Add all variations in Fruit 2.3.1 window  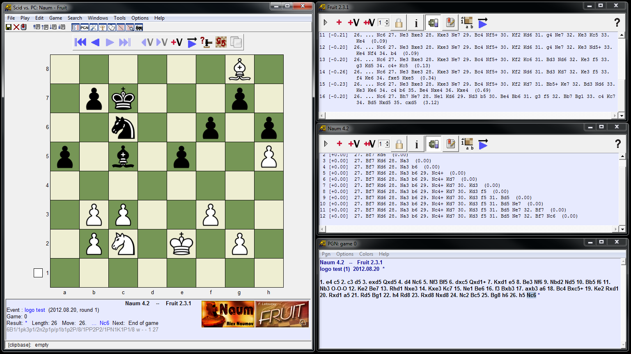[369, 23]
